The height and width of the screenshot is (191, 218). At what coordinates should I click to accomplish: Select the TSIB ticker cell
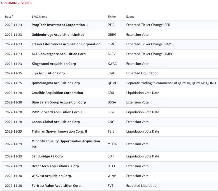111,131
